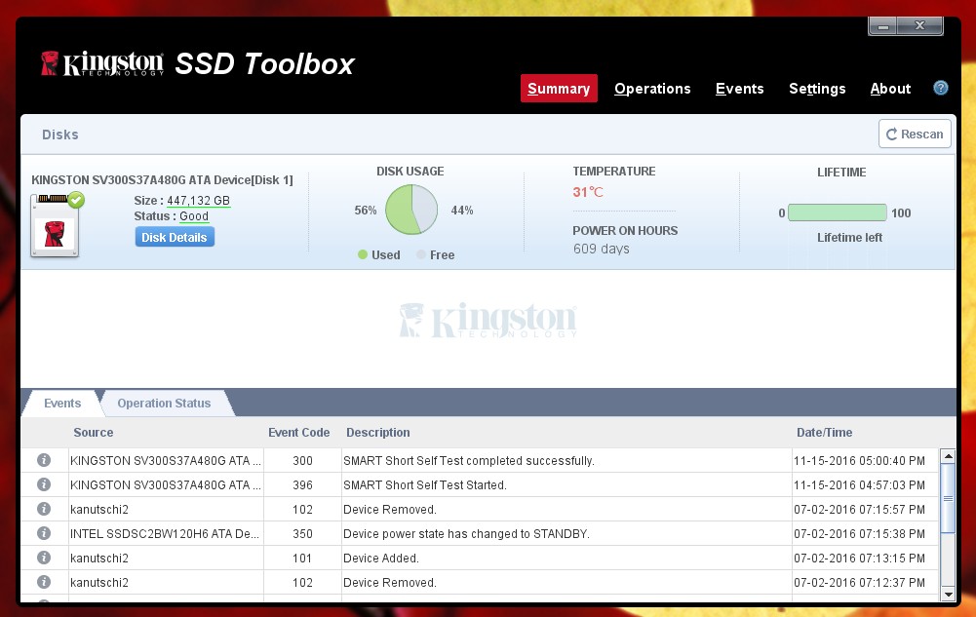Click the 609 days power on value
Viewport: 976px width, 617px height.
coord(602,249)
